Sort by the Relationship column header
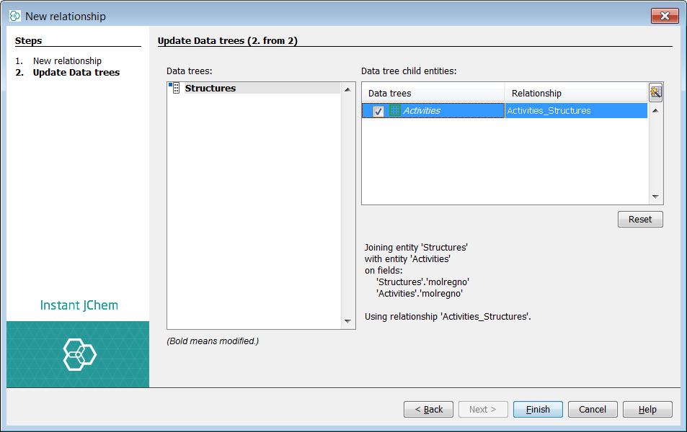The width and height of the screenshot is (687, 432). [x=575, y=93]
